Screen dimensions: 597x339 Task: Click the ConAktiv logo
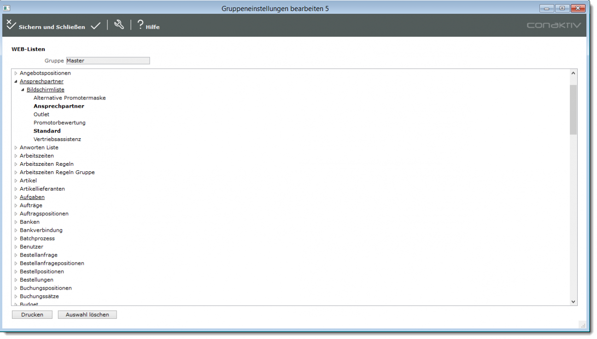click(554, 25)
